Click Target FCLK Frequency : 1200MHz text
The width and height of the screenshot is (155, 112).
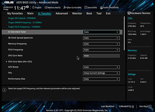pyautogui.click(x=24, y=27)
